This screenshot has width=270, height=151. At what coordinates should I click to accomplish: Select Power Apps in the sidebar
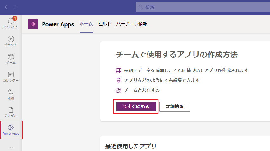coord(11,130)
